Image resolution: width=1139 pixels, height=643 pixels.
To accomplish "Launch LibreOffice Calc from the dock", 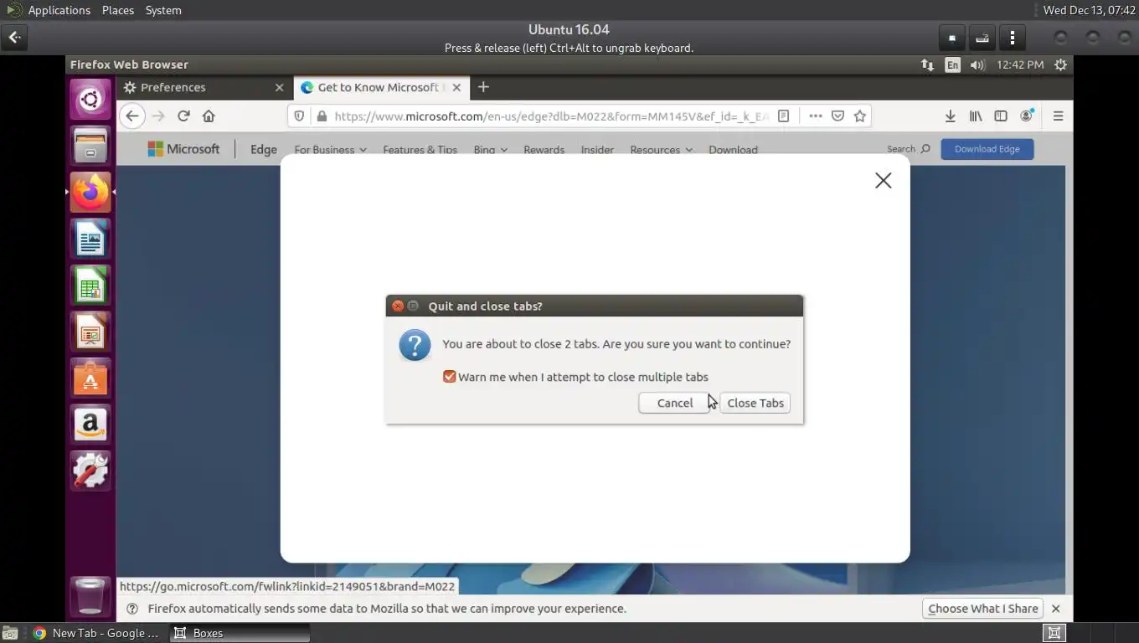I will coord(90,286).
